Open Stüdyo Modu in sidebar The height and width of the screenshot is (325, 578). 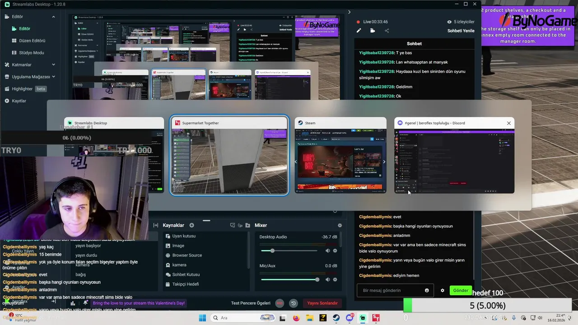click(x=31, y=53)
